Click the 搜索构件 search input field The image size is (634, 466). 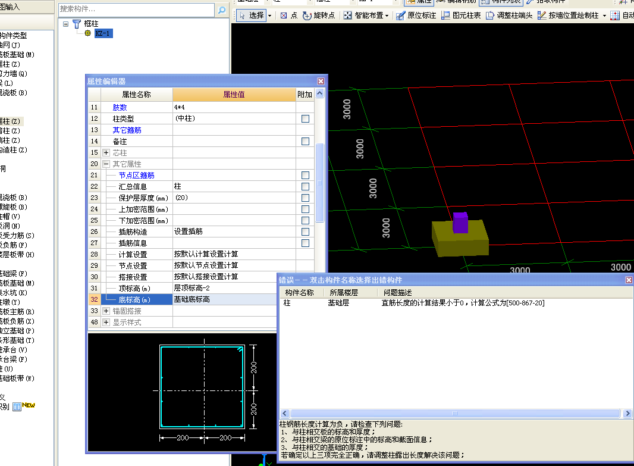point(136,10)
